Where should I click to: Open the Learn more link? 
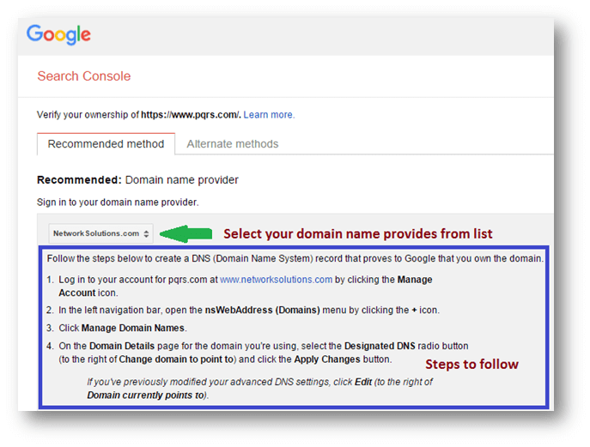pos(269,115)
